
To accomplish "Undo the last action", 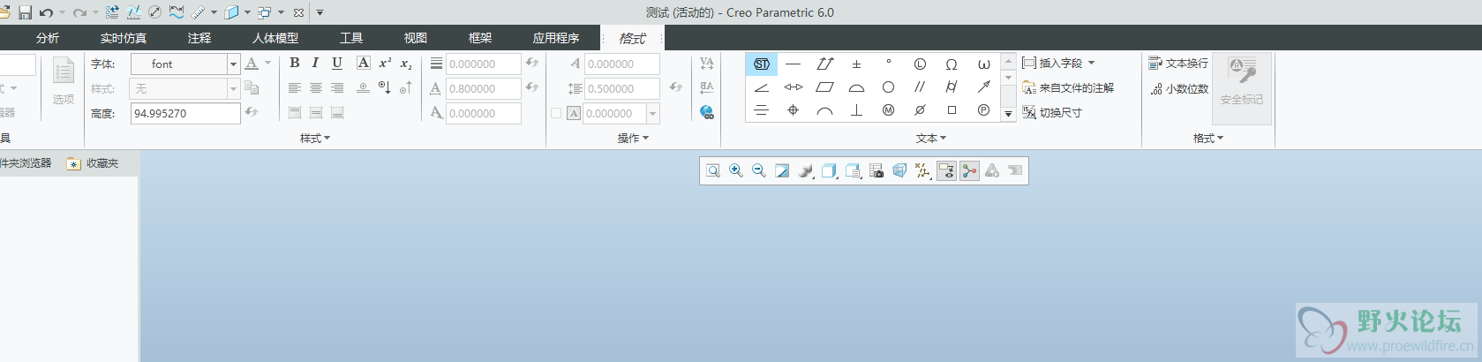I will [46, 12].
